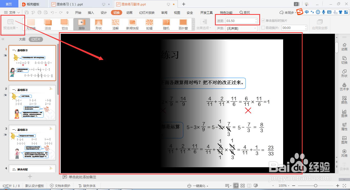Expand the quick access toolbar customize arrow

tap(67, 13)
